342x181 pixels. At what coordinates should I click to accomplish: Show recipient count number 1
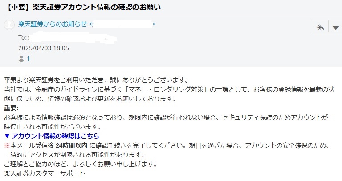pyautogui.click(x=28, y=59)
